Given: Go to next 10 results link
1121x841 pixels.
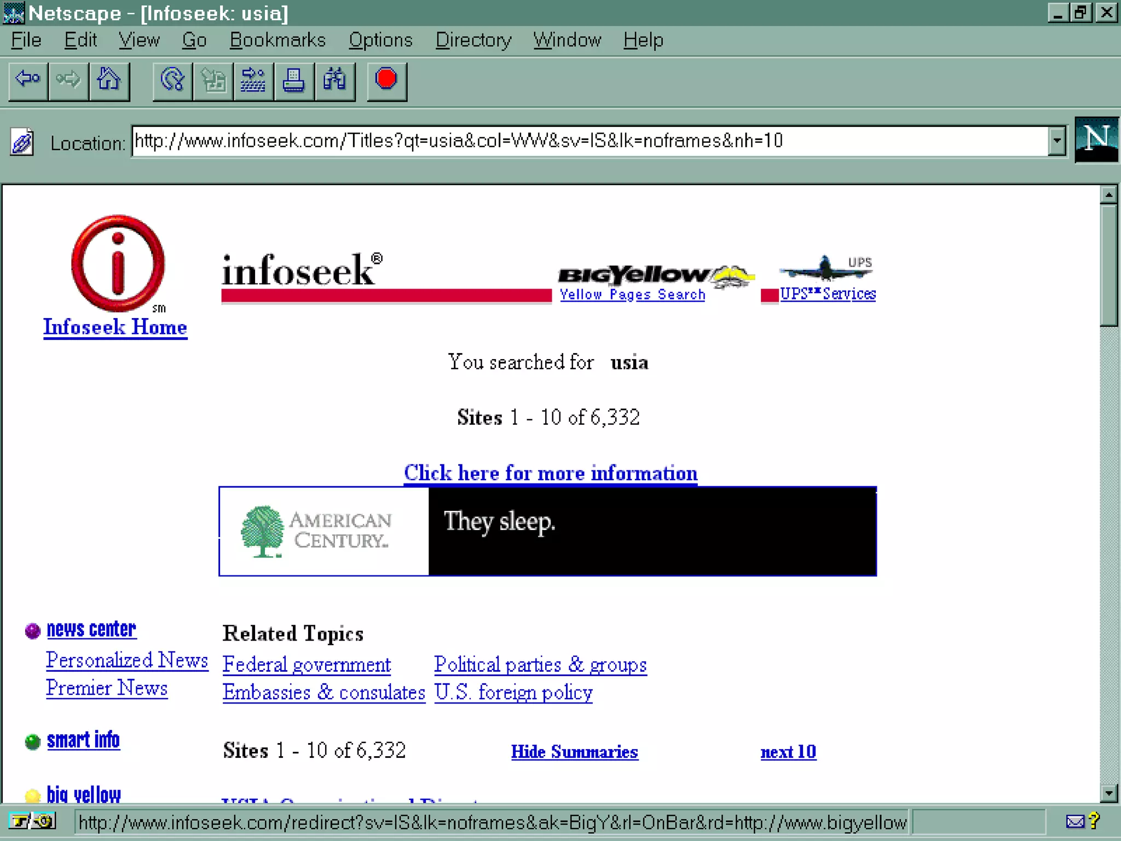Looking at the screenshot, I should [788, 752].
